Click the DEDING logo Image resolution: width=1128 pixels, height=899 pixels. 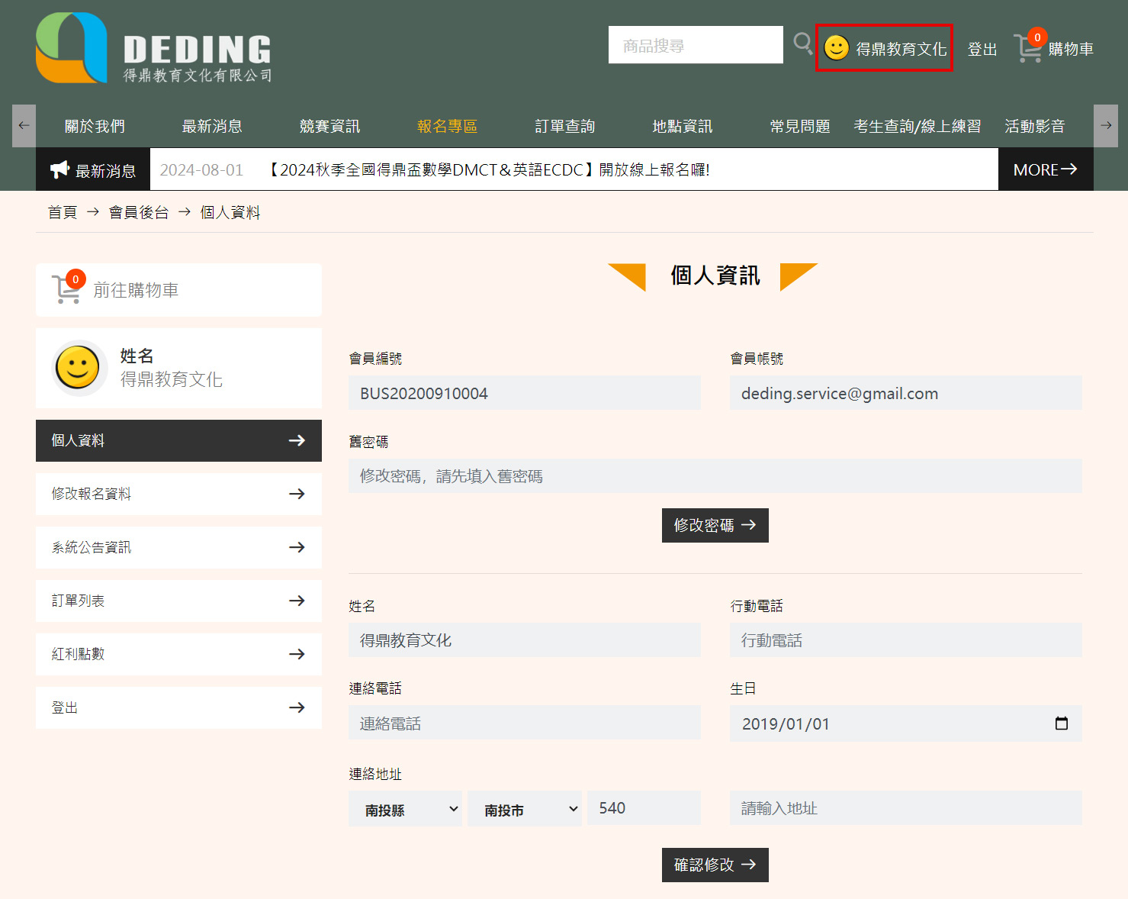click(154, 48)
